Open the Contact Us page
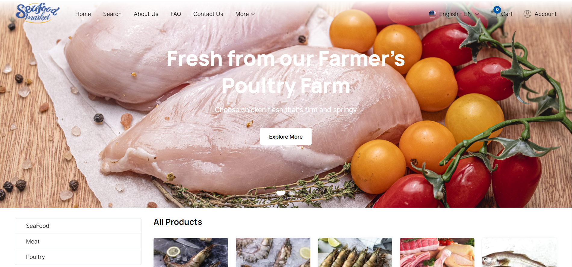 coord(208,14)
